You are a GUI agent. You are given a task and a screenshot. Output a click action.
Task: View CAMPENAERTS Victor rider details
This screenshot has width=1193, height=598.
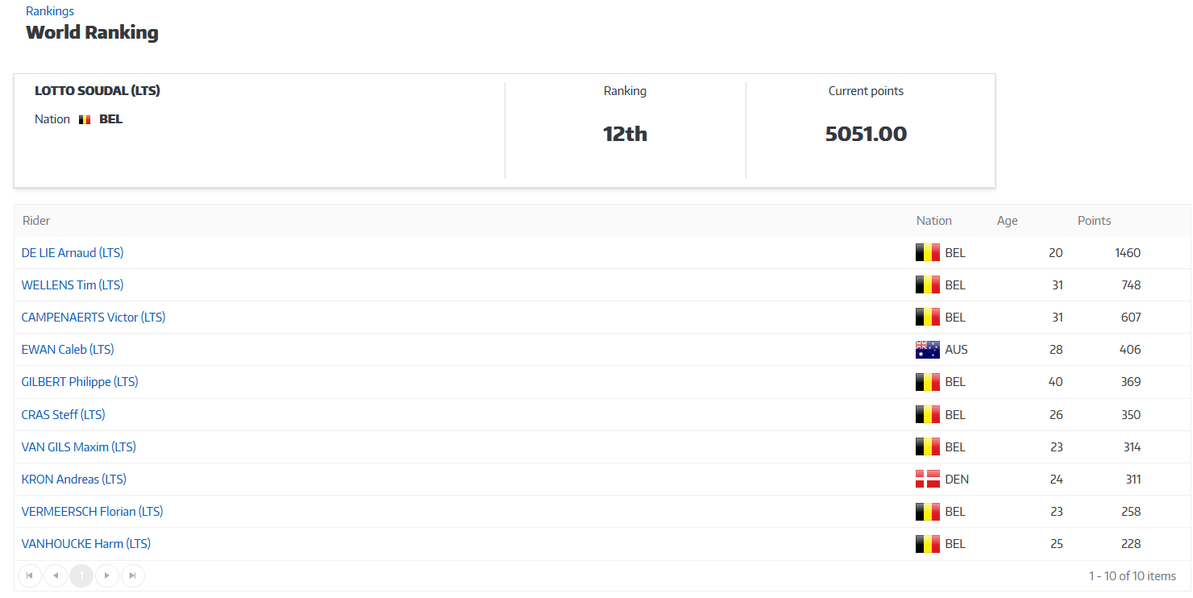[94, 318]
